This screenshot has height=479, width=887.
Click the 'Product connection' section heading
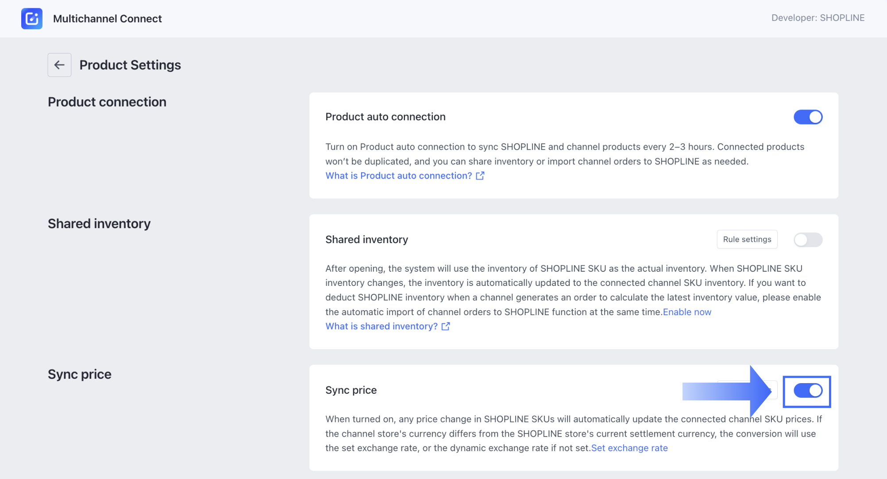pyautogui.click(x=107, y=102)
